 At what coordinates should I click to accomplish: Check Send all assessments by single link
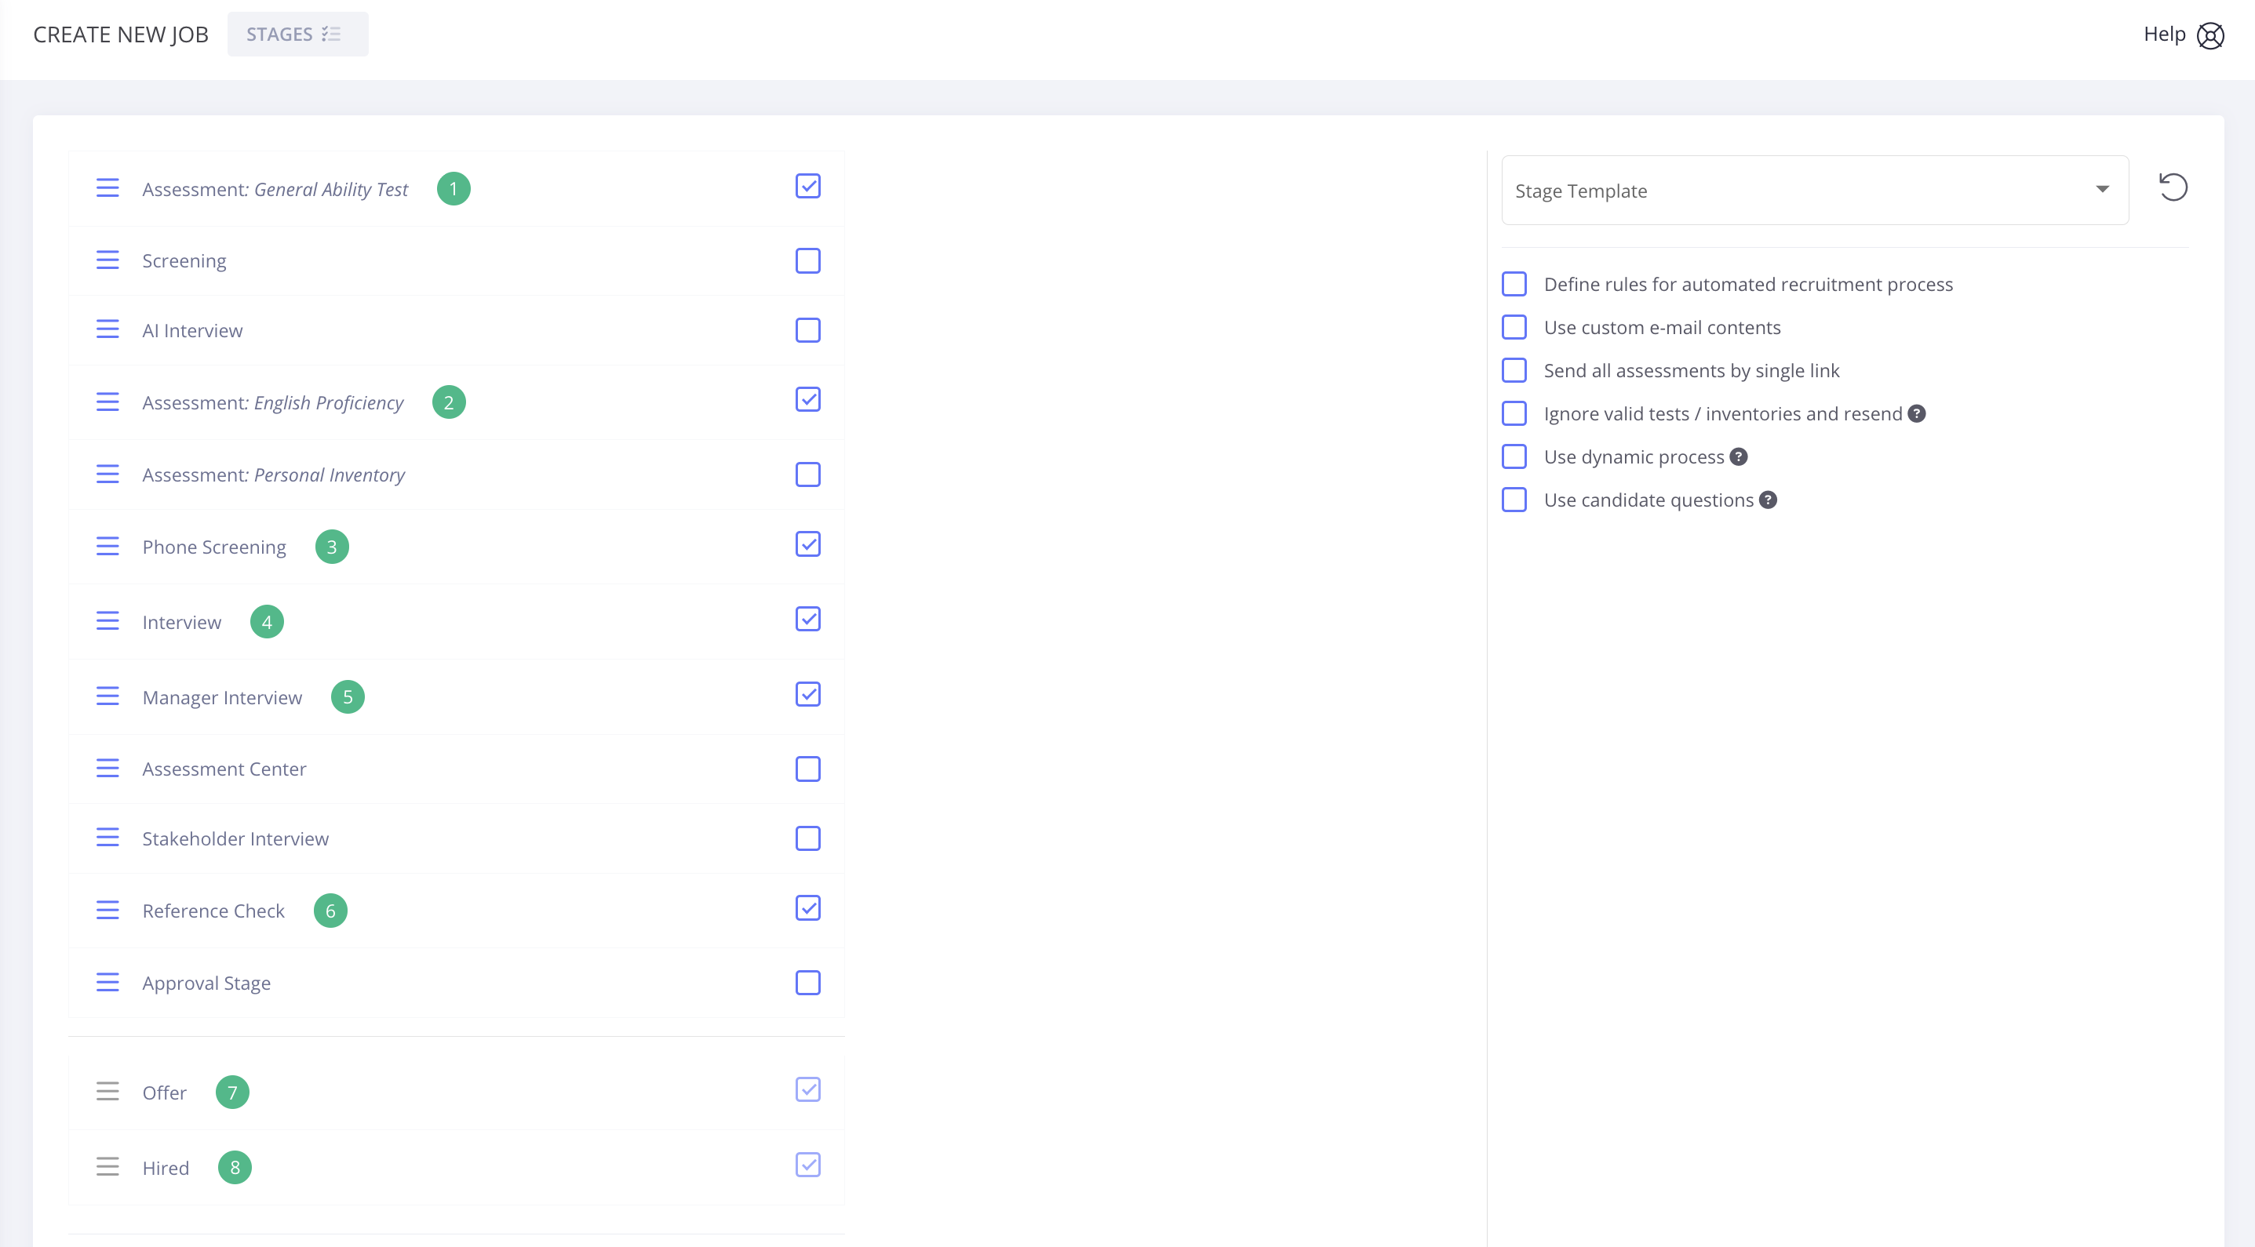tap(1514, 370)
